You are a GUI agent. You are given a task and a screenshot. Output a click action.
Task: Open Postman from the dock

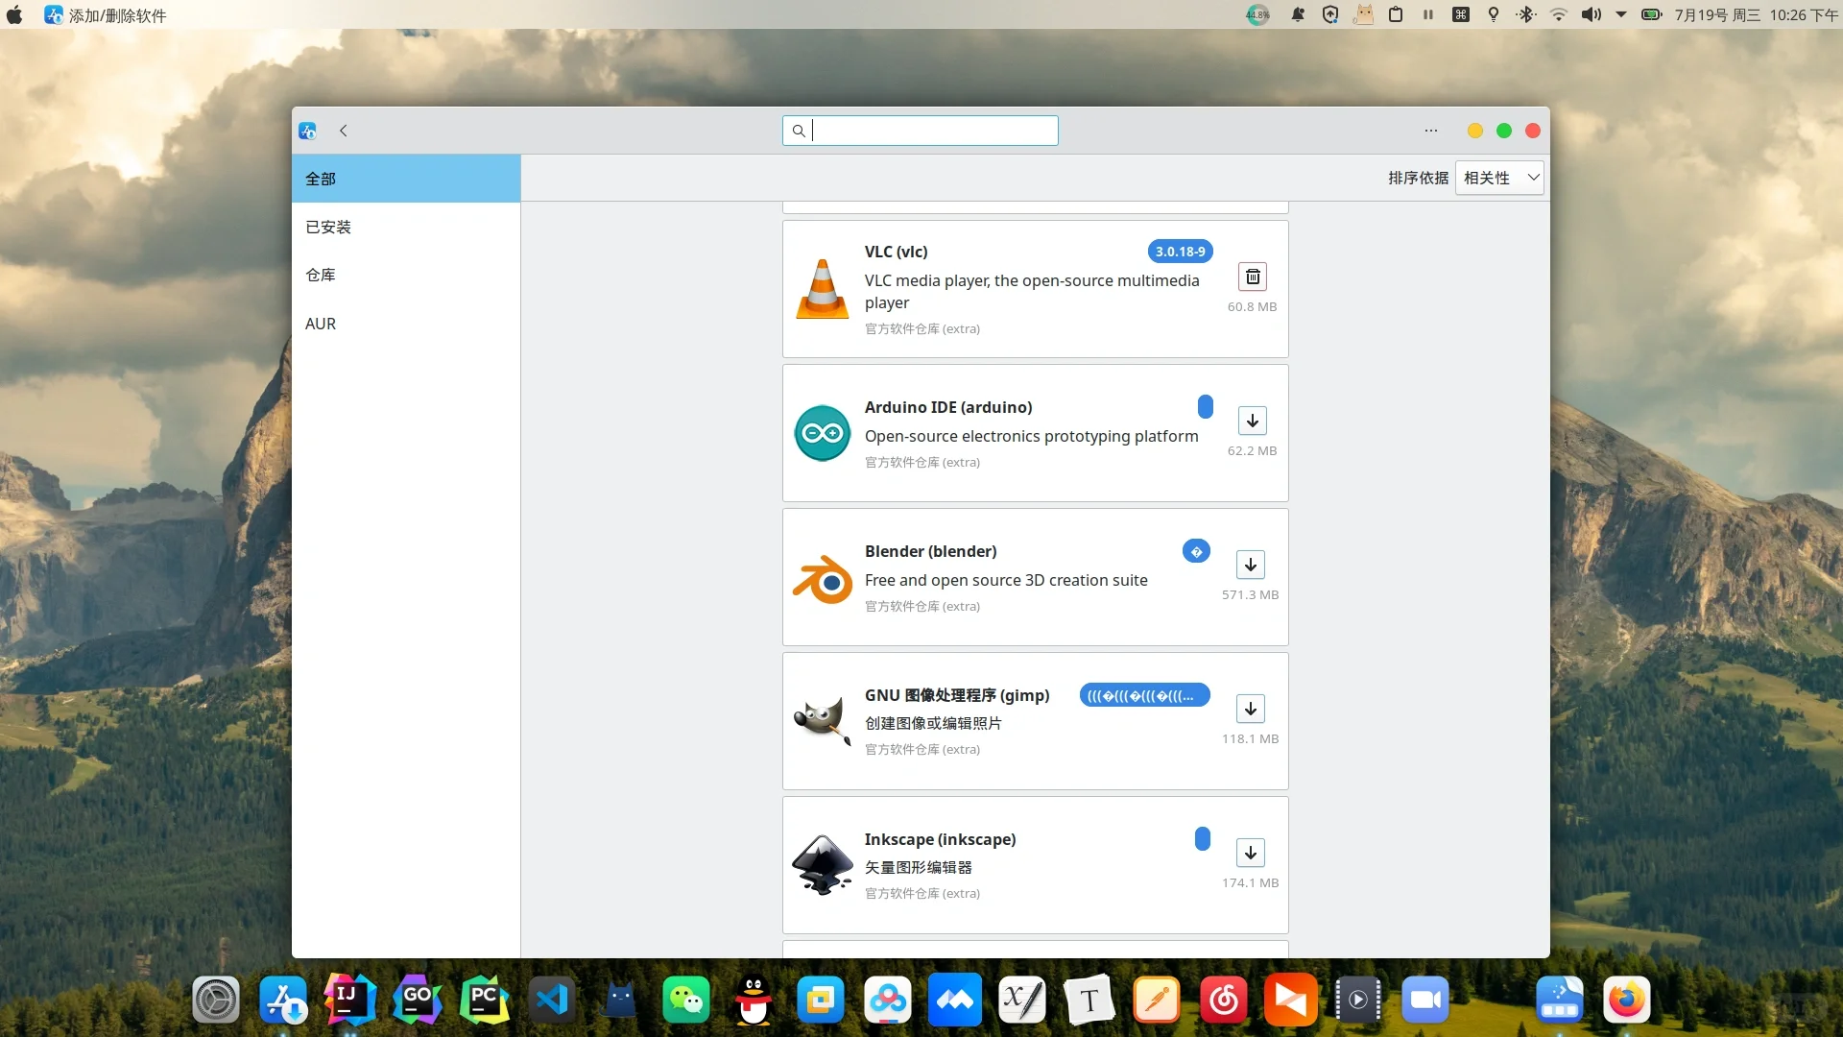pos(1290,999)
